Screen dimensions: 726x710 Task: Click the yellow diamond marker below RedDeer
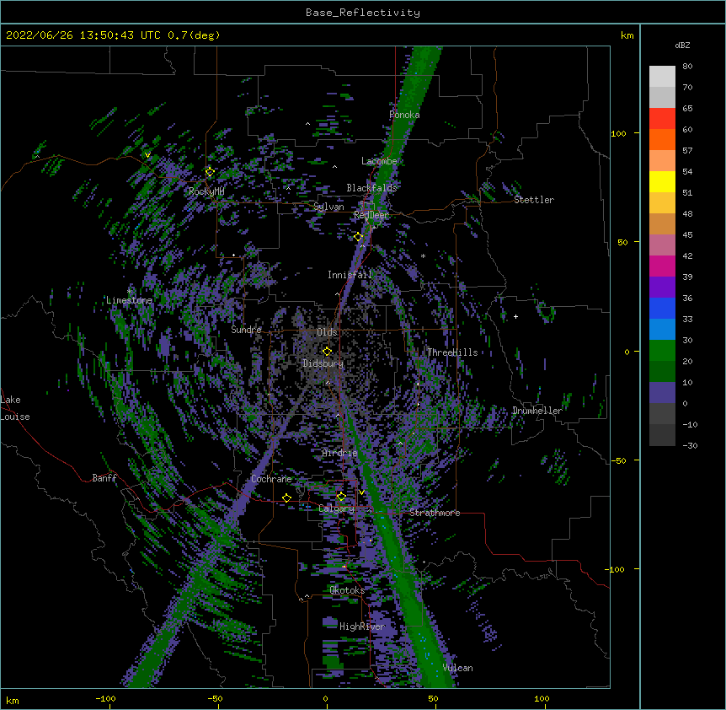coord(358,237)
